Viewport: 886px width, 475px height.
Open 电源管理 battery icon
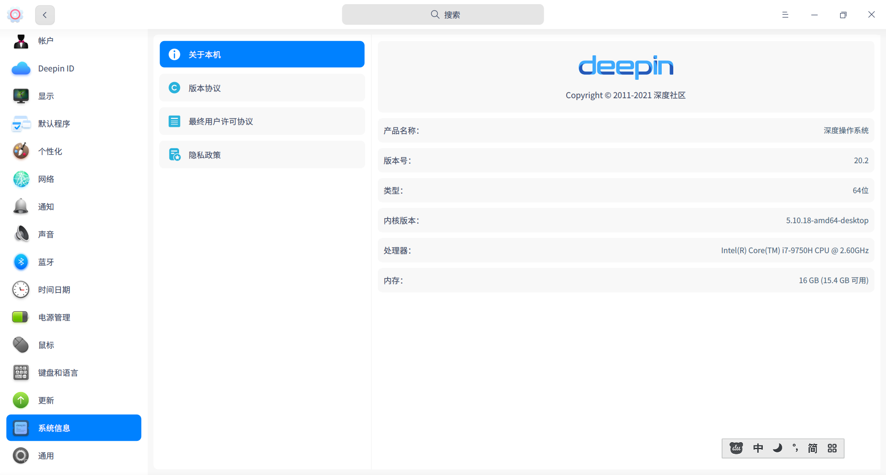click(21, 317)
